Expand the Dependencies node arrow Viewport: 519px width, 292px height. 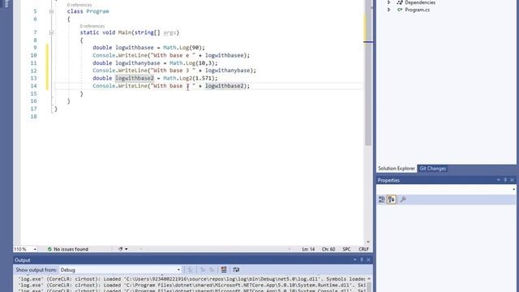[389, 2]
